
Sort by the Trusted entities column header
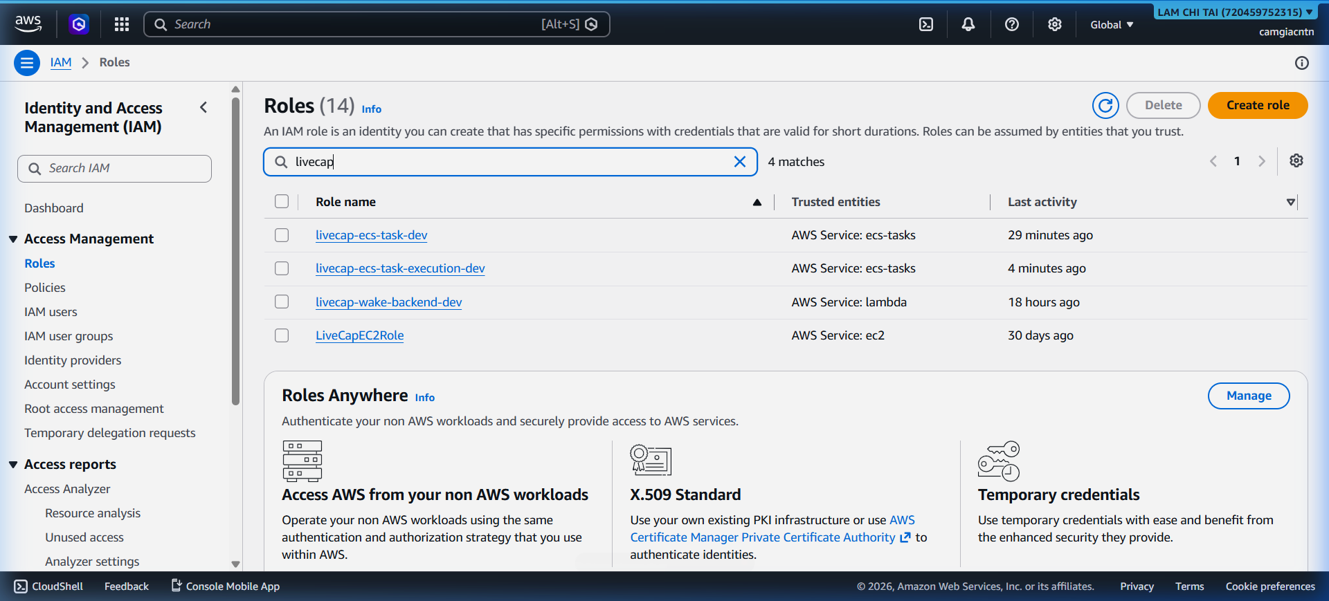(x=835, y=202)
